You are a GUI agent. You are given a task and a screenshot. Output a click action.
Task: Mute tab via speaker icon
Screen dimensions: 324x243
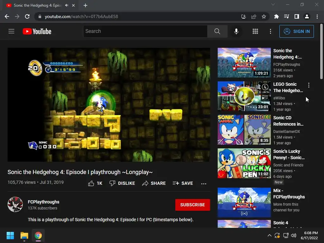click(66, 5)
